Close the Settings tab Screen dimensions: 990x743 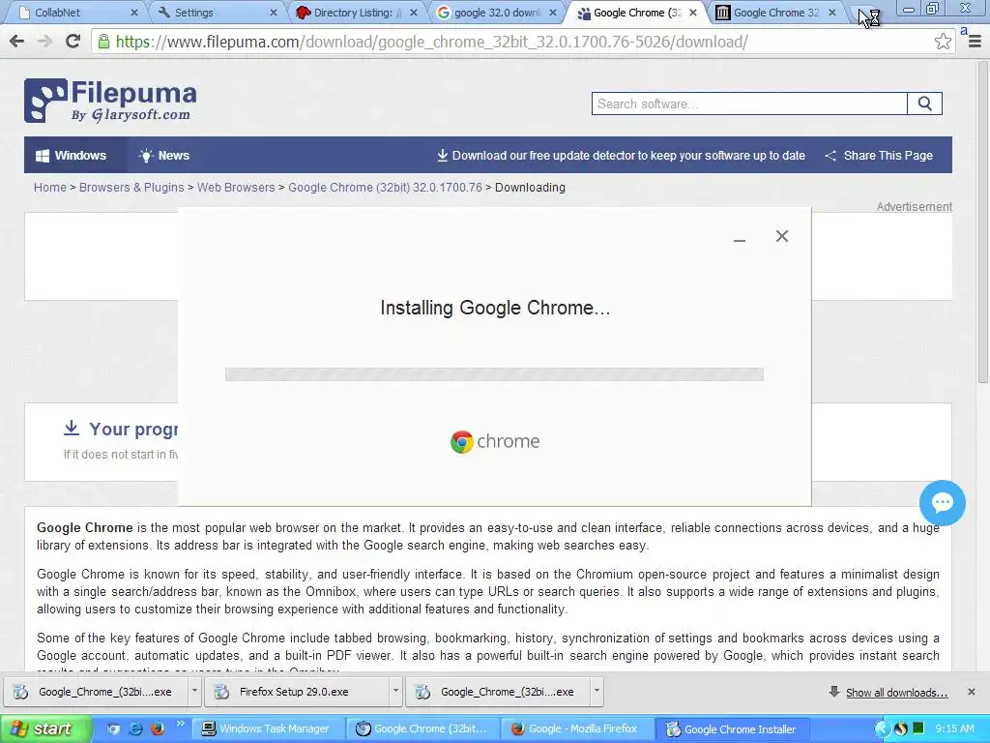tap(274, 13)
